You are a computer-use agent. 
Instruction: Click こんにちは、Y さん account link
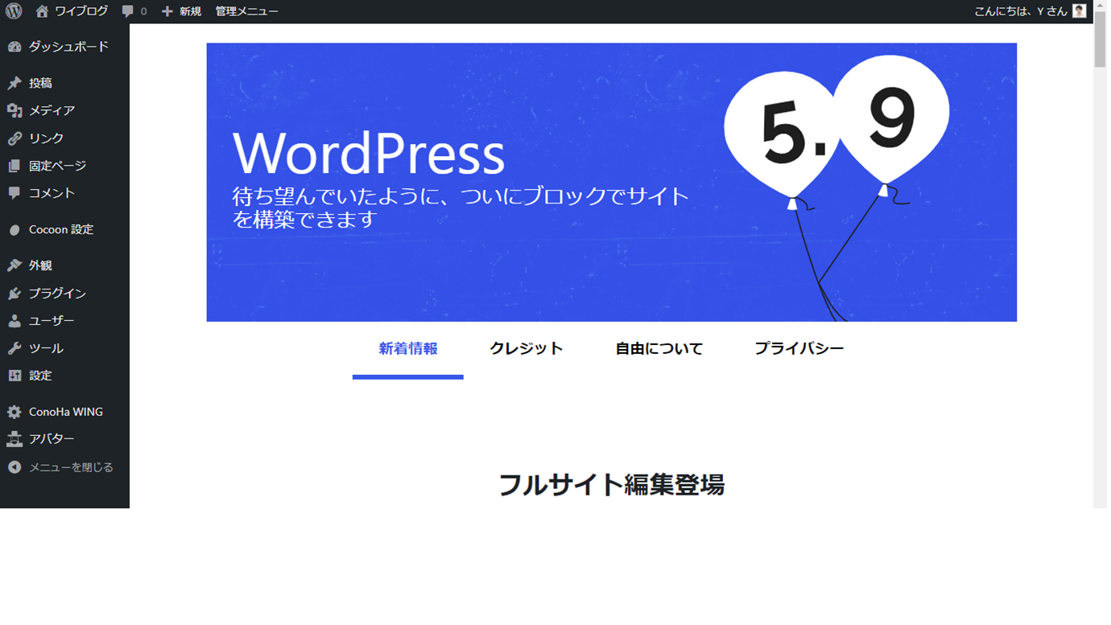click(1020, 11)
